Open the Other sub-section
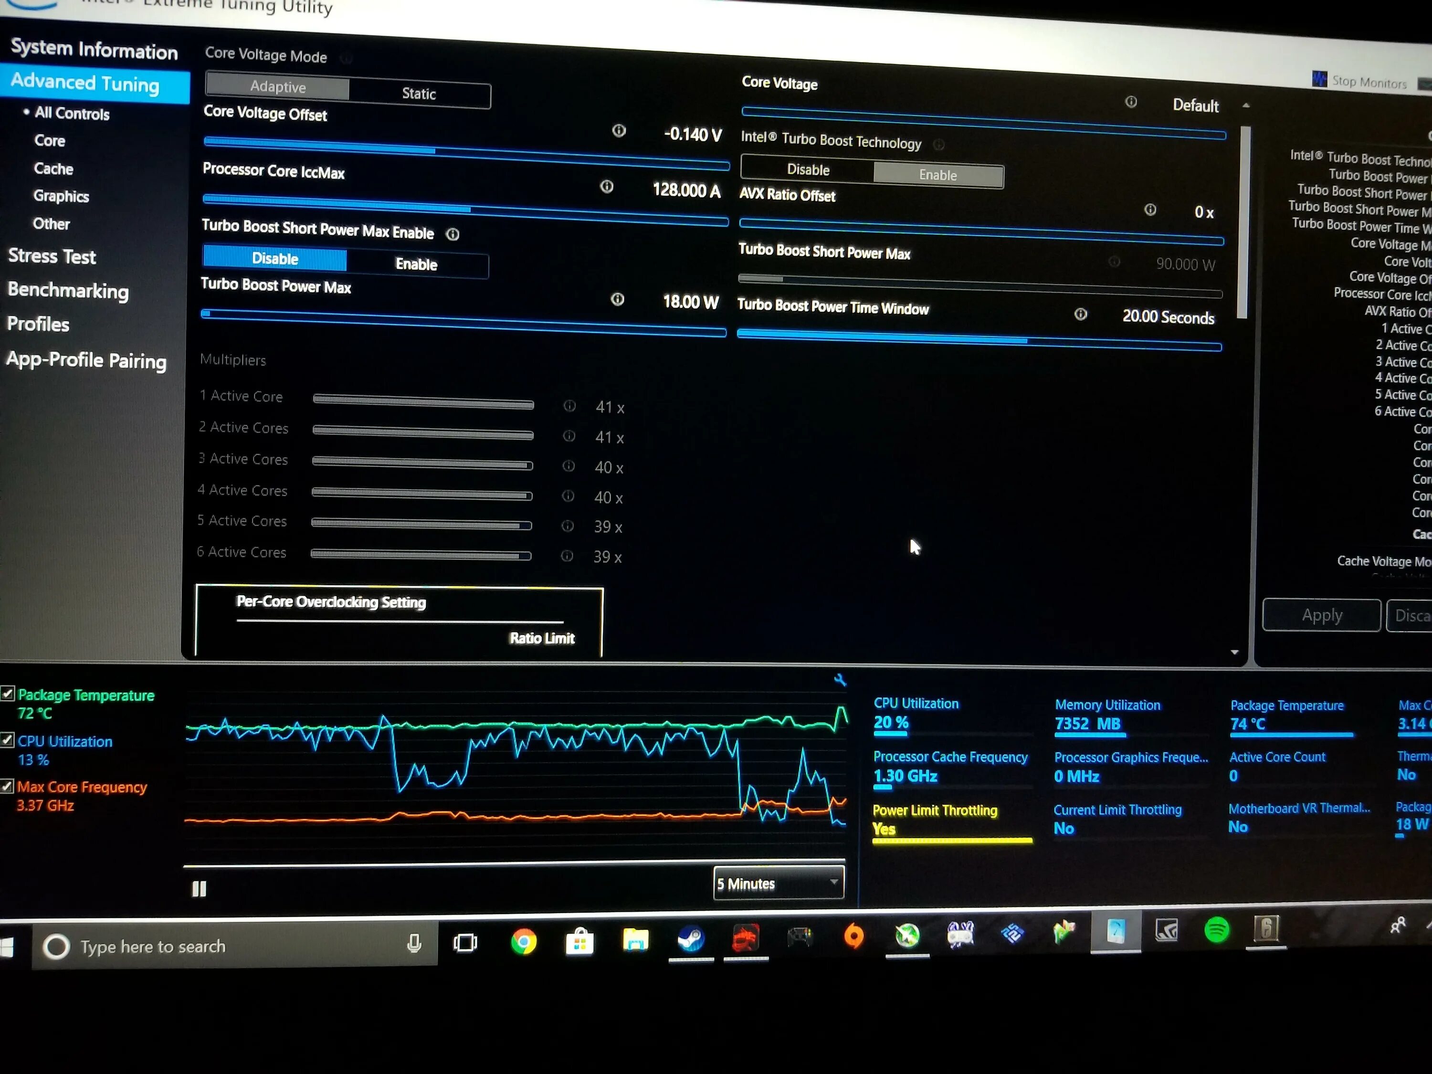 click(x=51, y=223)
